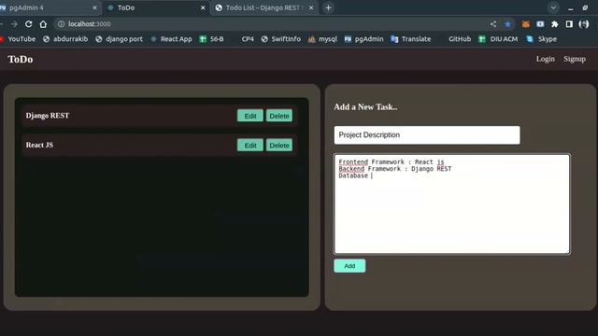Screen dimensions: 598x336
Task: Delete the React JS task
Action: [x=279, y=146]
